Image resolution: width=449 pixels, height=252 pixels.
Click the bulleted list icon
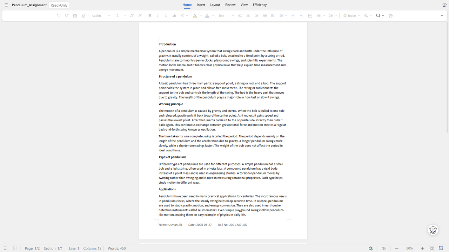pyautogui.click(x=319, y=16)
